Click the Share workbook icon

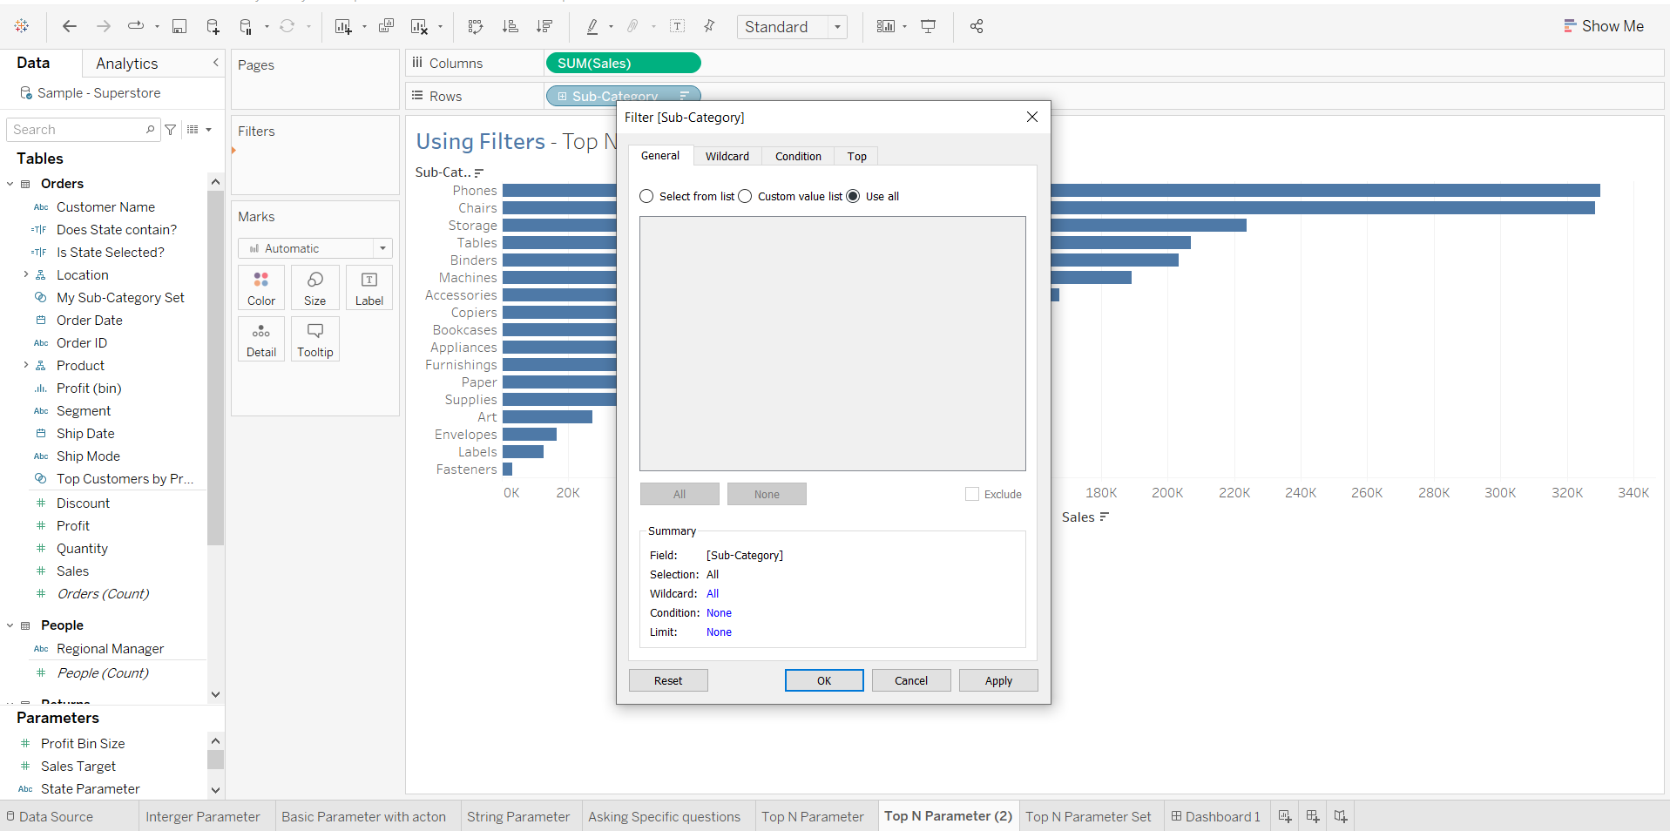click(x=977, y=26)
